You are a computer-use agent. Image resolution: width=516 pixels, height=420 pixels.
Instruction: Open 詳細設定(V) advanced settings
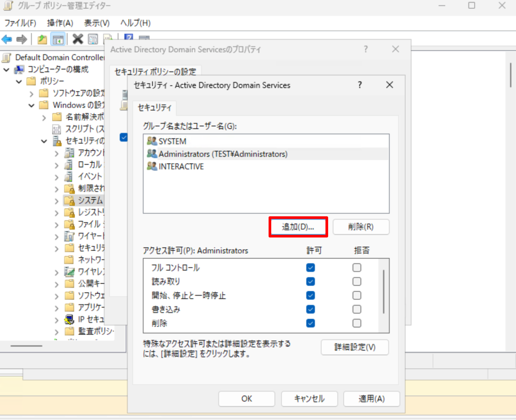pyautogui.click(x=355, y=347)
